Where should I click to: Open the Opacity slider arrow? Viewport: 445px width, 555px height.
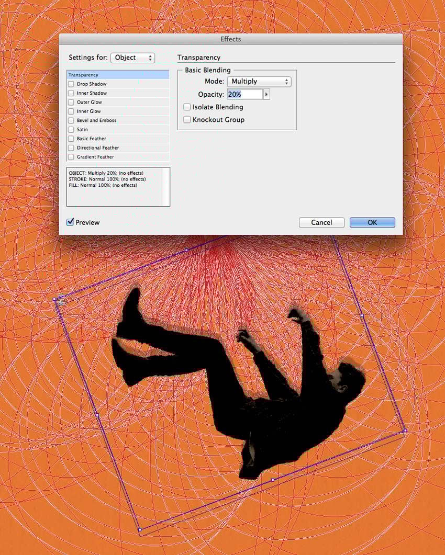[x=266, y=95]
